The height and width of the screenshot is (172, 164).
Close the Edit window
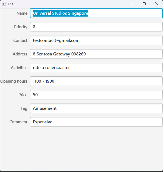(157, 4)
